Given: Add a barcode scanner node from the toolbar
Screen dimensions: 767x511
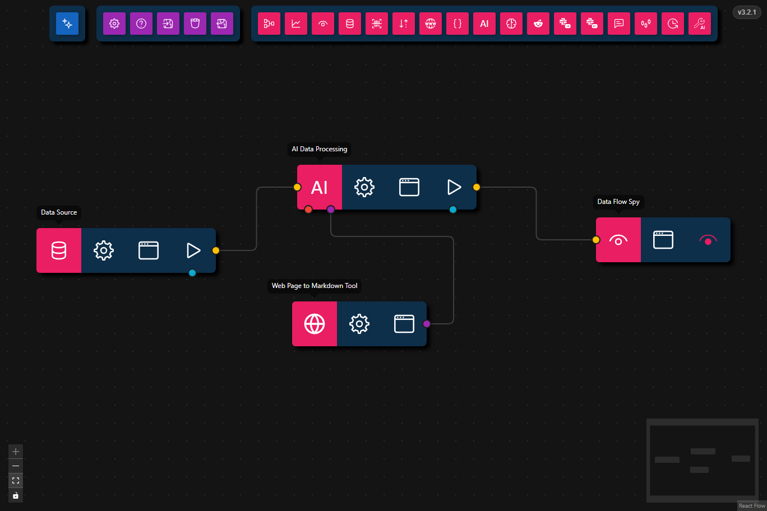Looking at the screenshot, I should [x=377, y=24].
